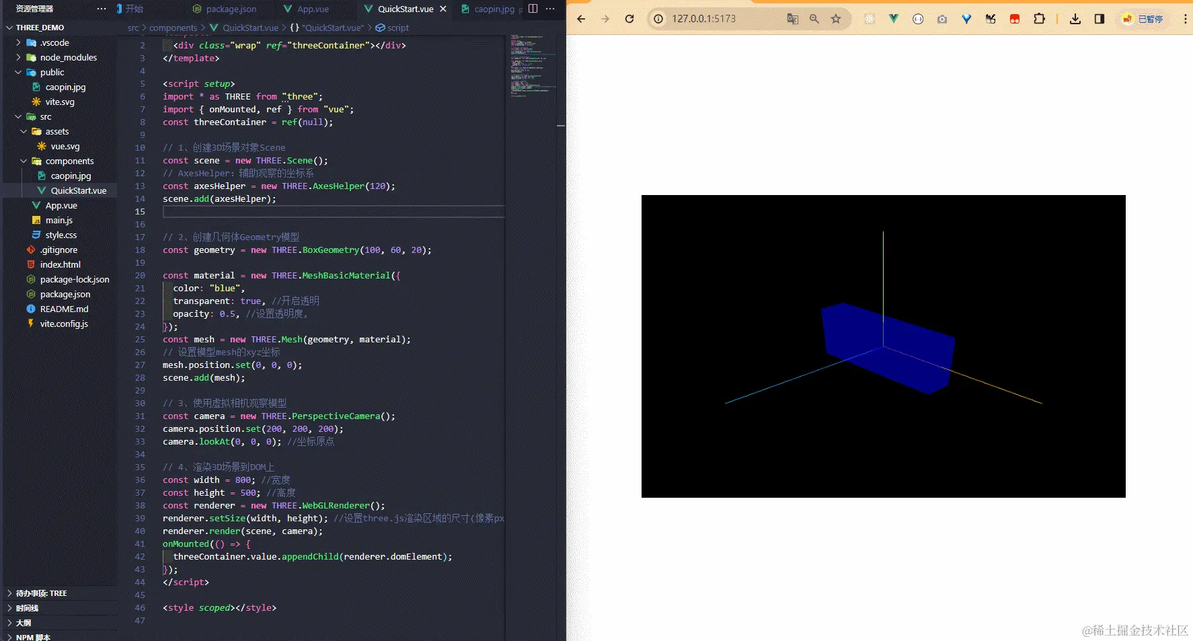Image resolution: width=1193 pixels, height=641 pixels.
Task: Click the split editor icon
Action: [533, 9]
